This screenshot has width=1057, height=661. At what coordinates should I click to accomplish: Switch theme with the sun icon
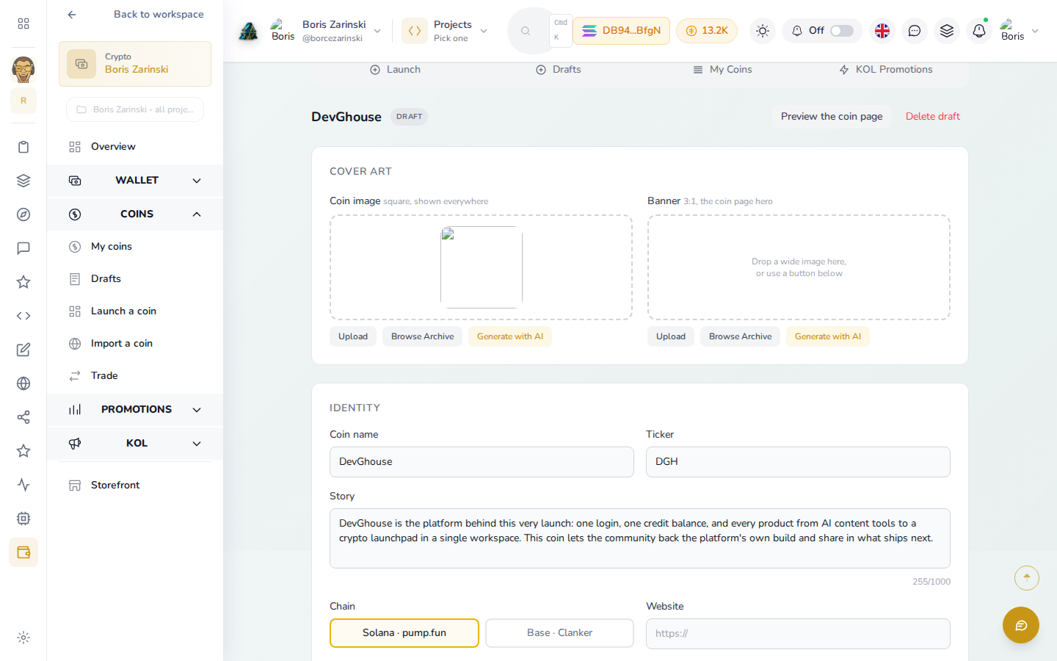[763, 31]
